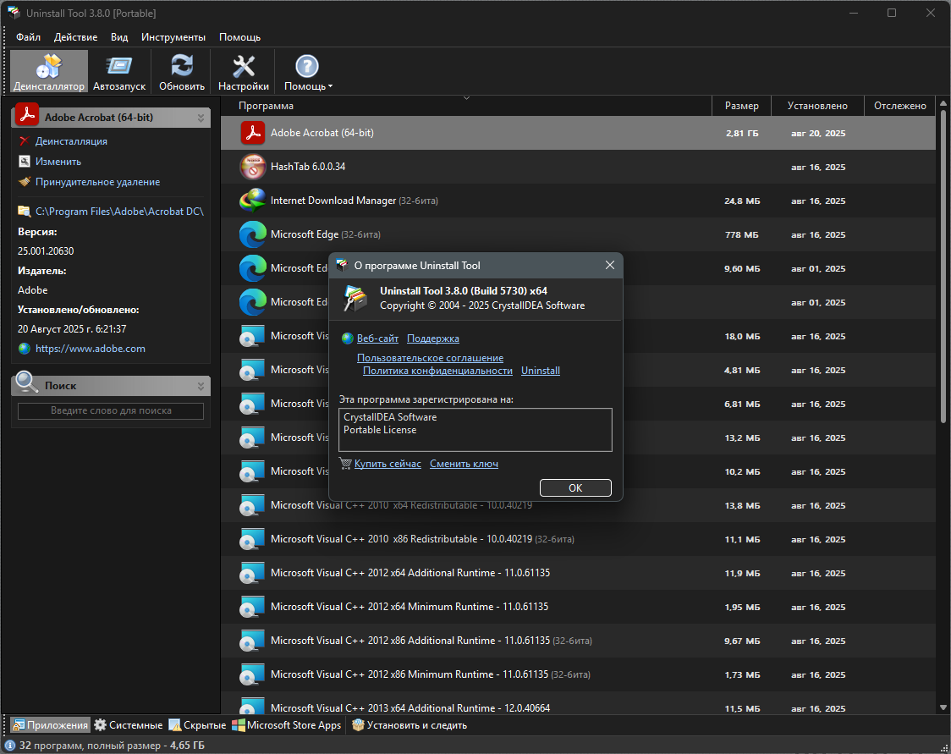Open the Автозапуск startup manager
Viewport: 951px width, 754px height.
pyautogui.click(x=119, y=71)
